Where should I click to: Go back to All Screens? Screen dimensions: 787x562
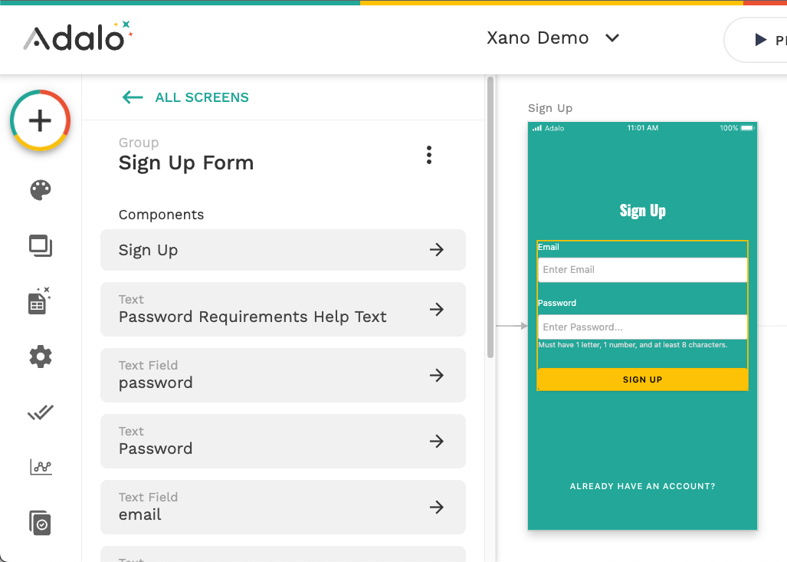[185, 97]
